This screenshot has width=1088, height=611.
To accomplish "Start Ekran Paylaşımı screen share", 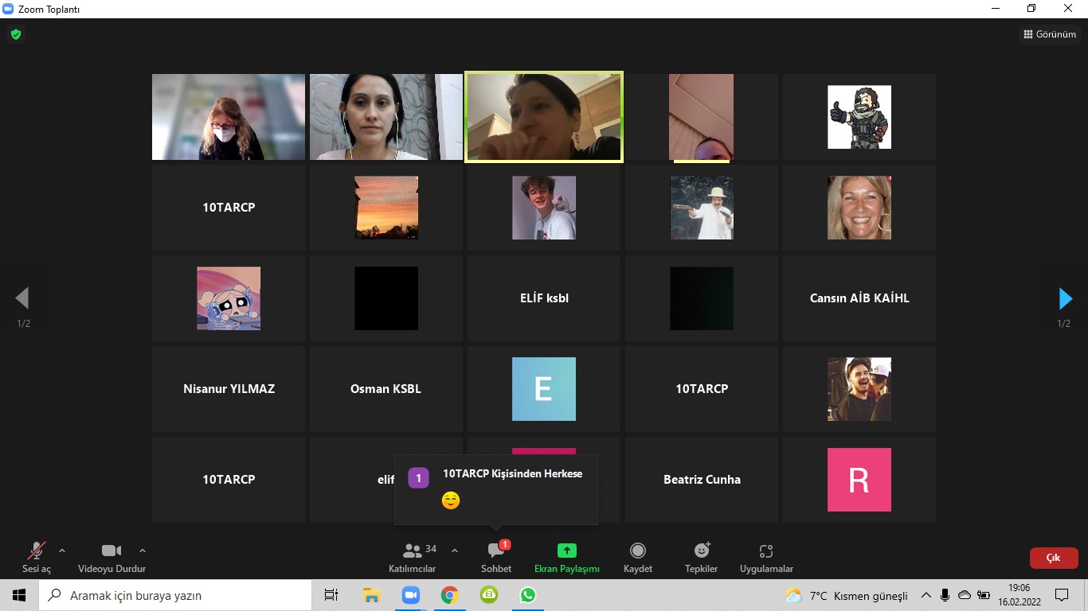I will (566, 558).
